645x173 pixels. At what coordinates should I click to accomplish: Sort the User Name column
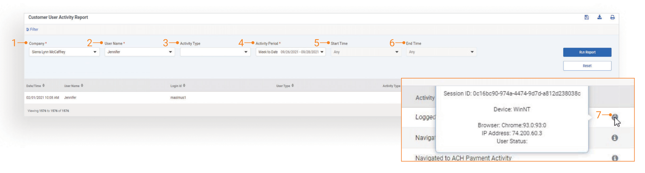click(x=82, y=86)
